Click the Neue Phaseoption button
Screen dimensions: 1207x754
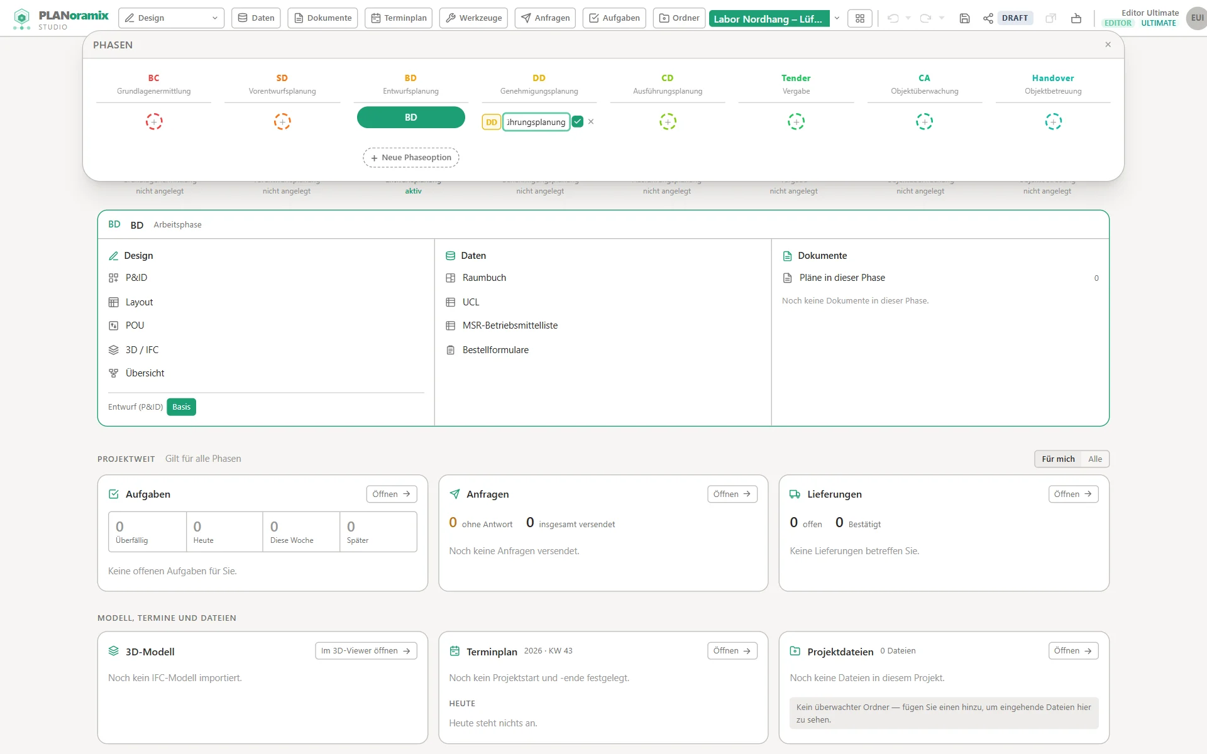411,158
